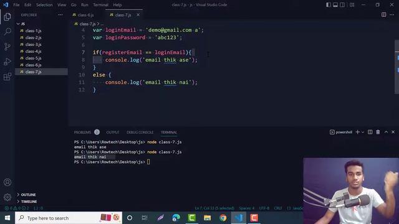The image size is (399, 224).
Task: Open the Edit menu
Action: point(27,5)
